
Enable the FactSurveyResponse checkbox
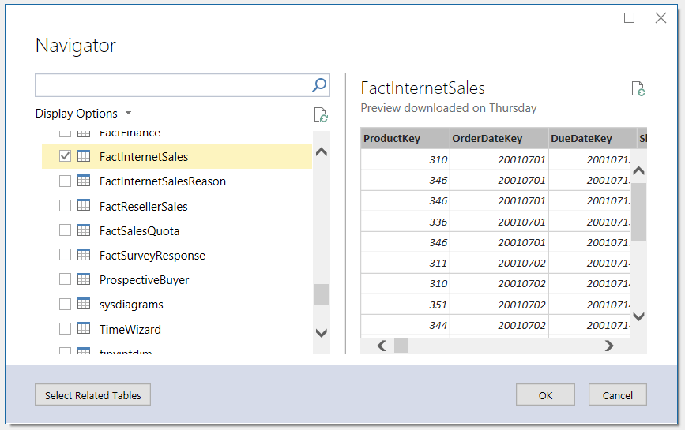[66, 255]
